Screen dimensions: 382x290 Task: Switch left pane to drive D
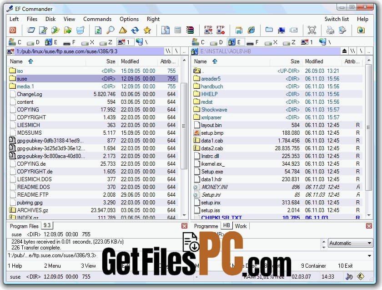[x=33, y=42]
